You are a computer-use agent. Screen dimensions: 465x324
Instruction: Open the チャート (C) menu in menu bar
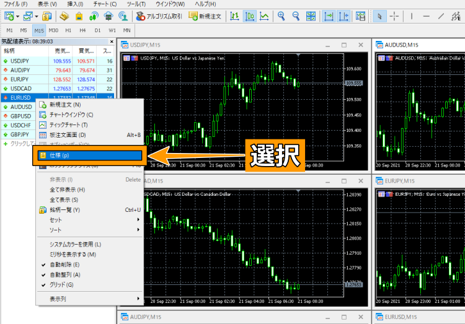coord(104,4)
